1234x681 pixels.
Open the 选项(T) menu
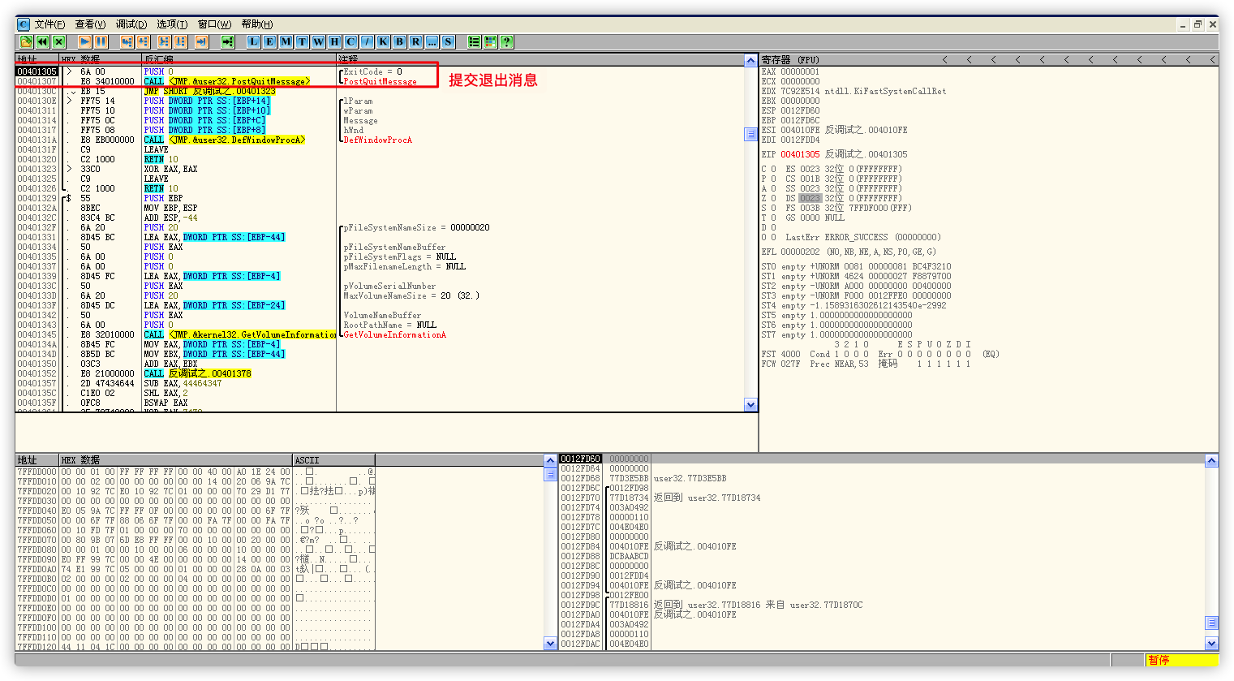pos(171,24)
